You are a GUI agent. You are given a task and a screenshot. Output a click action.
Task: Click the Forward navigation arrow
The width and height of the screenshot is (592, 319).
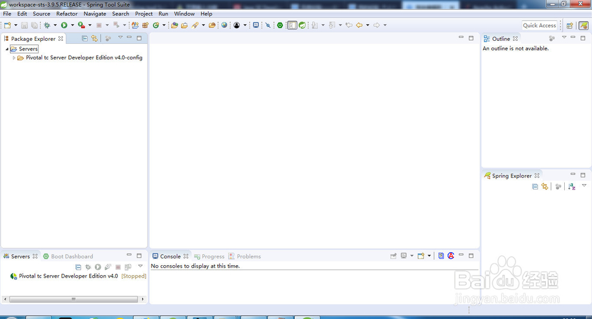(x=377, y=25)
